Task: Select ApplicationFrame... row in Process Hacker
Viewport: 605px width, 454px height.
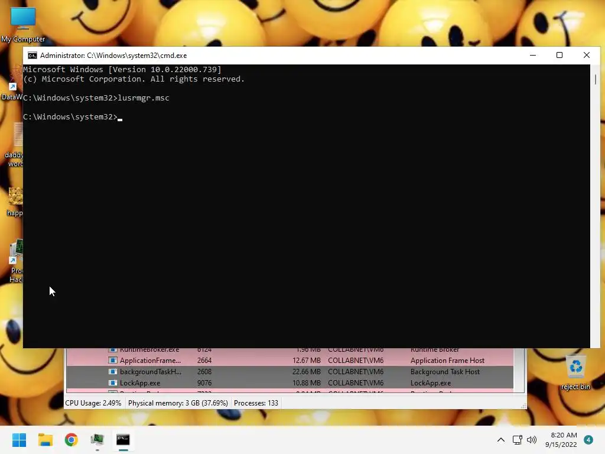Action: [x=290, y=361]
